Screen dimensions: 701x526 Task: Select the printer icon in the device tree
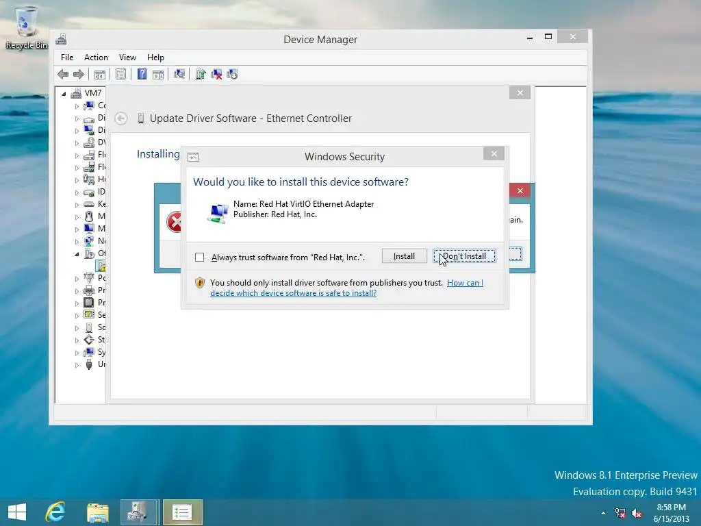pos(89,290)
